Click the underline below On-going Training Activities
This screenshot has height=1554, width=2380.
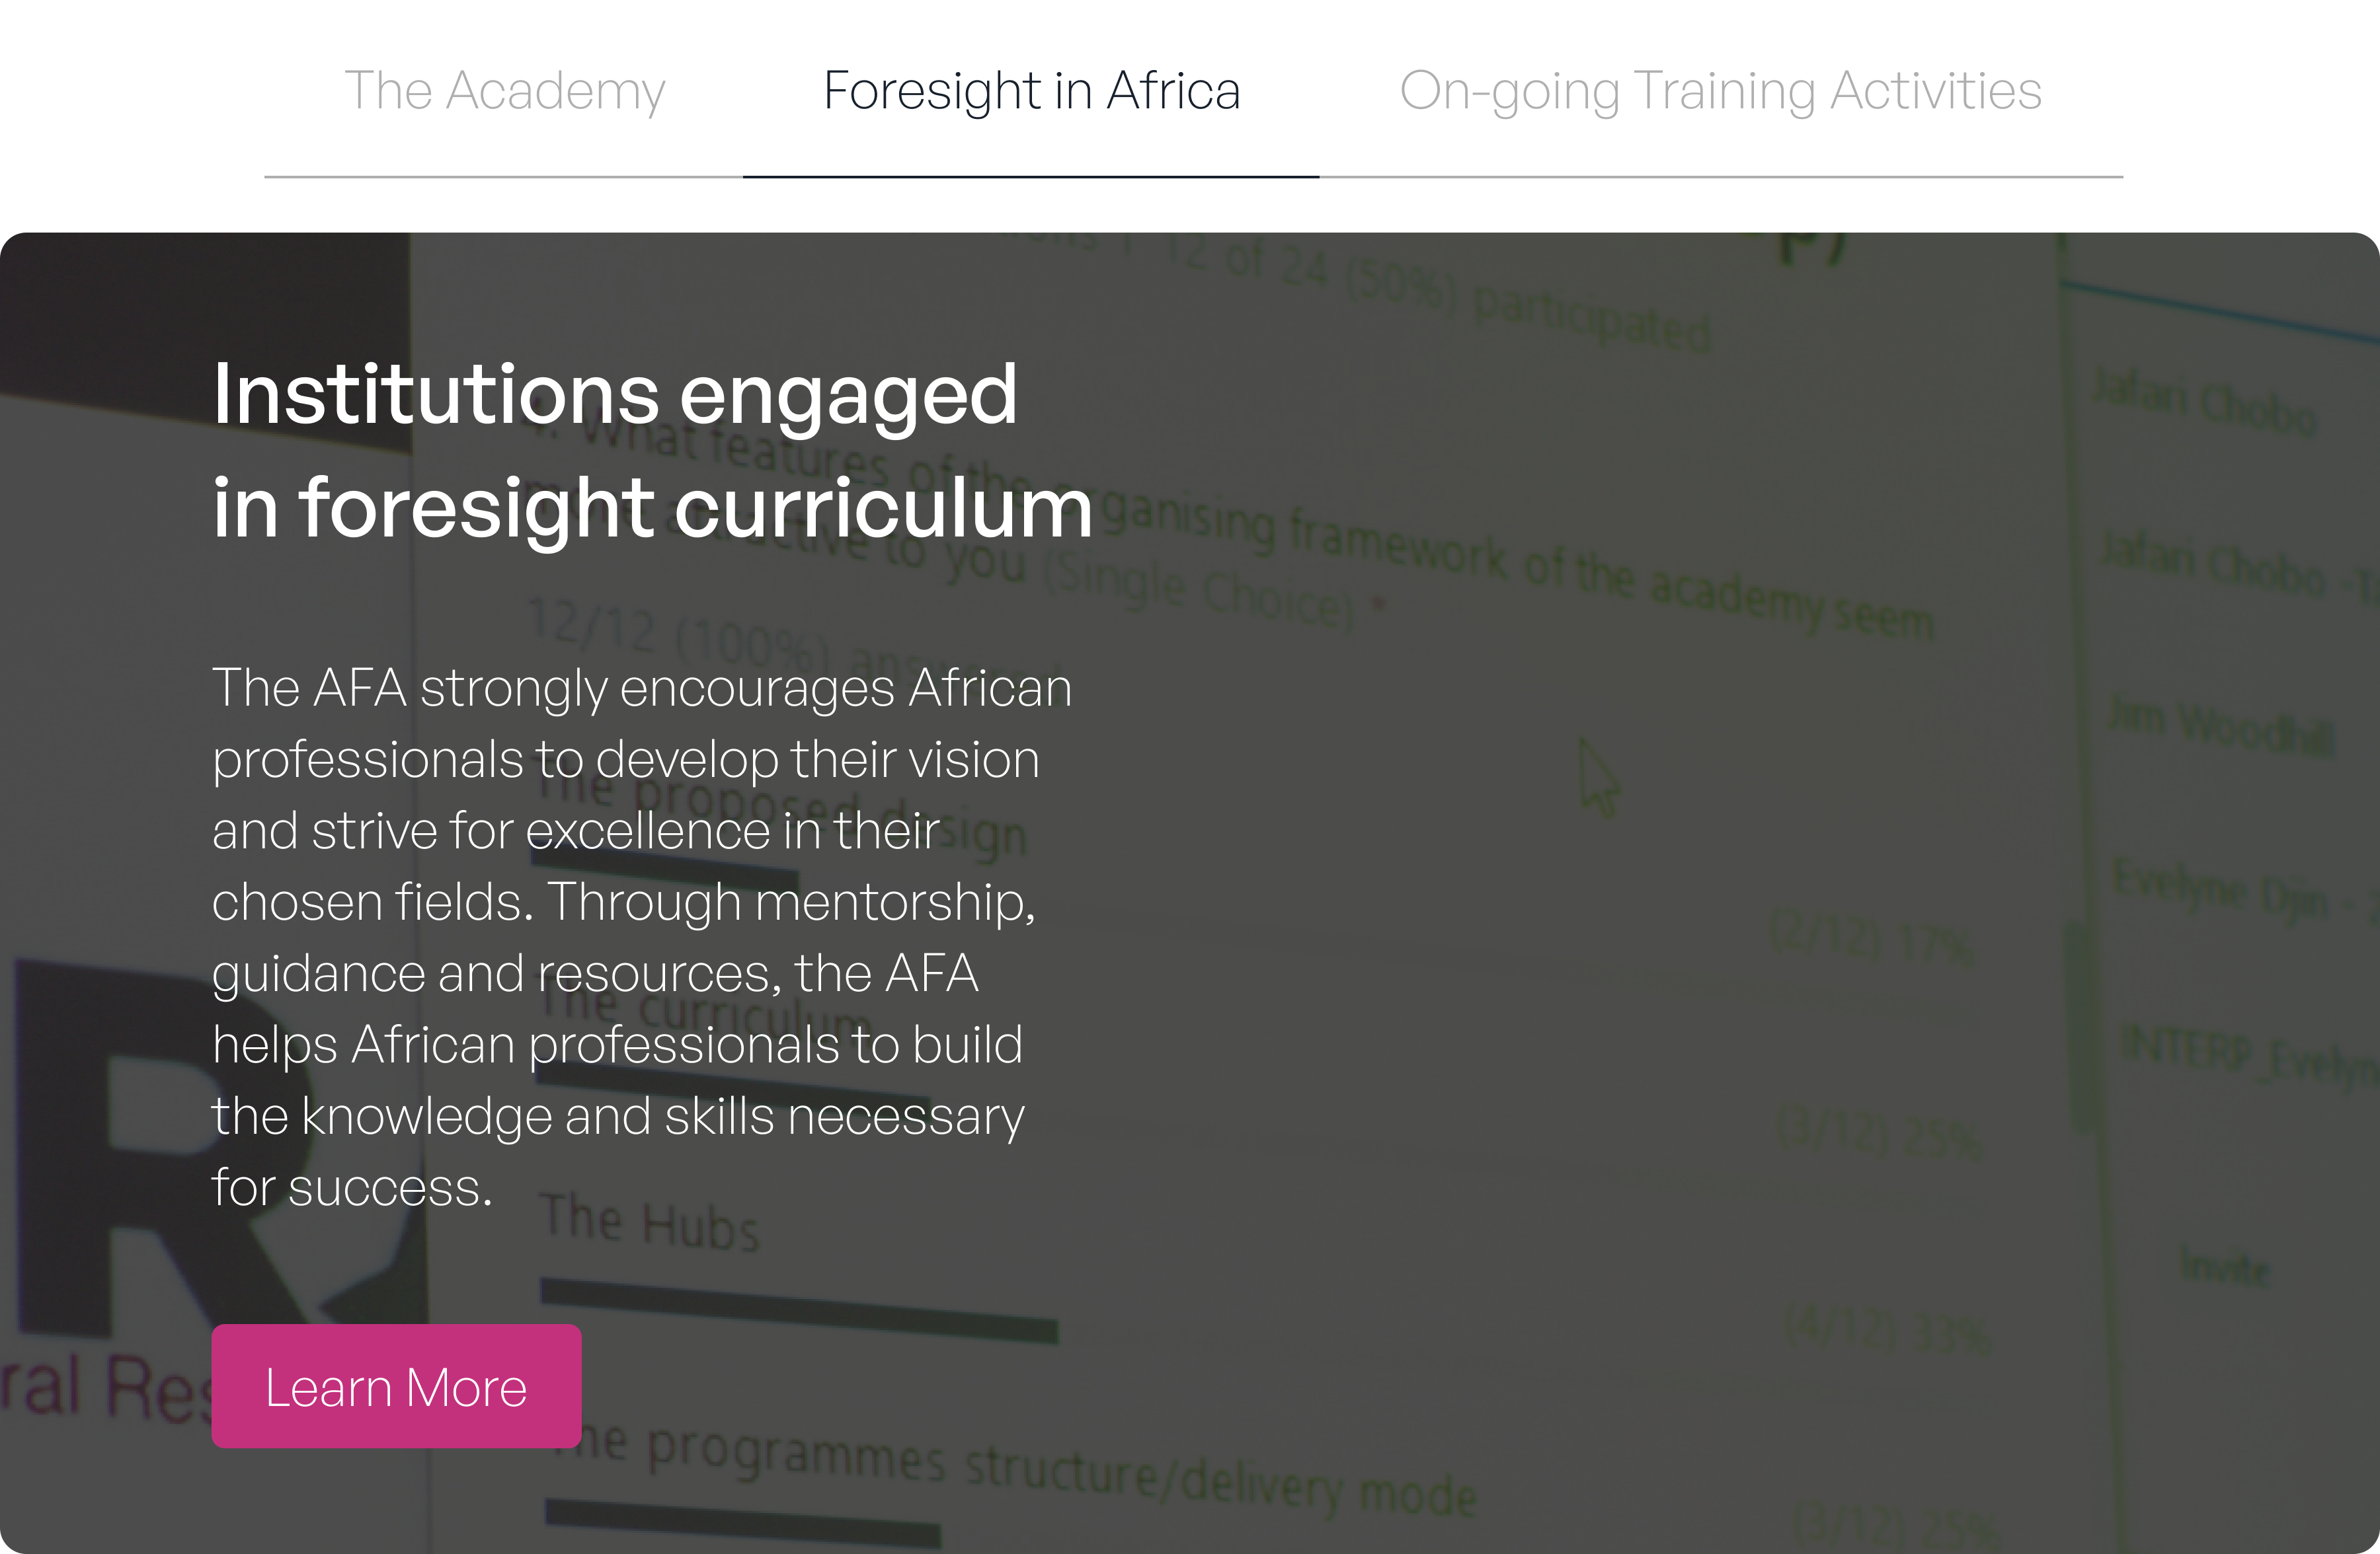click(x=1720, y=177)
